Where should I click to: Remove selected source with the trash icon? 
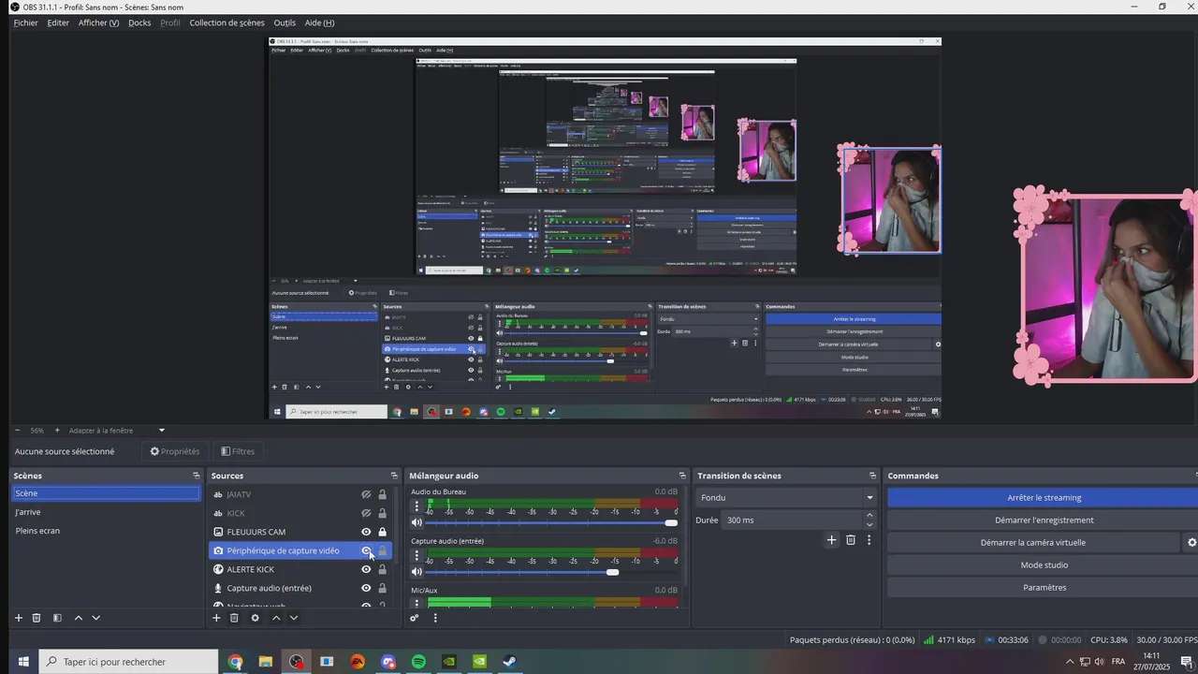point(234,618)
